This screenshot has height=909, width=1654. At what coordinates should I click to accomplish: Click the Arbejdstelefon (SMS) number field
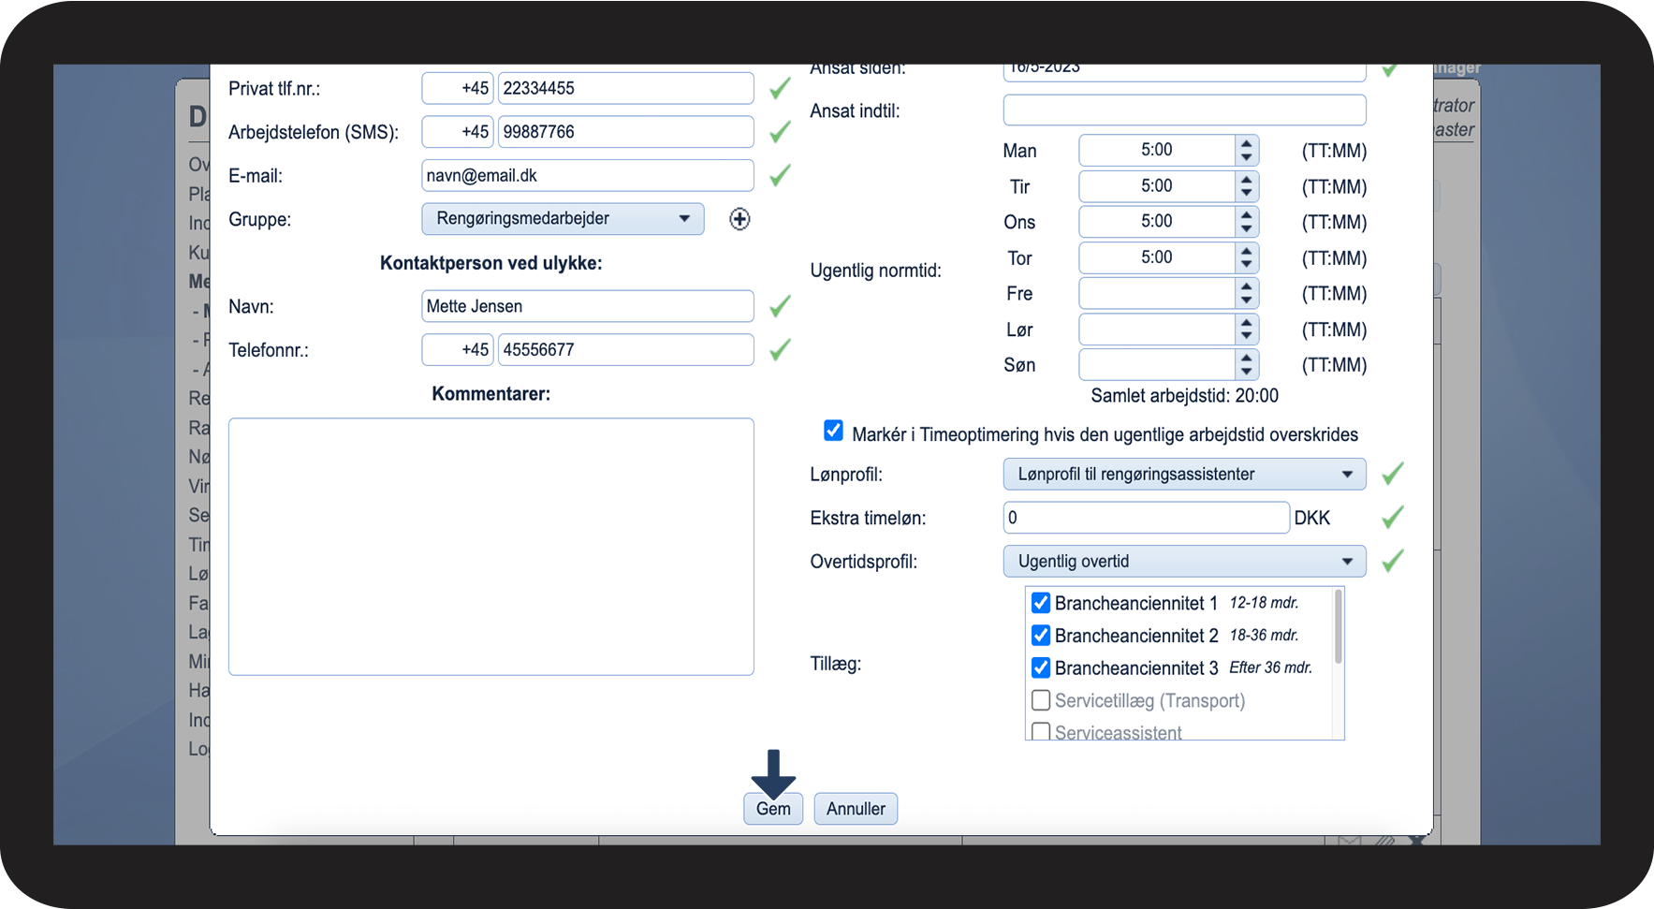[x=625, y=132]
